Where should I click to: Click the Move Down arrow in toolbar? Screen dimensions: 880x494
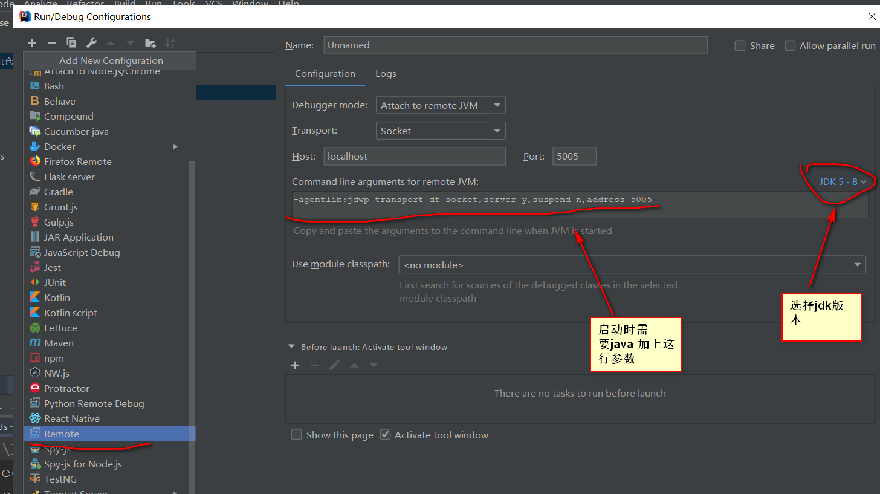[131, 43]
